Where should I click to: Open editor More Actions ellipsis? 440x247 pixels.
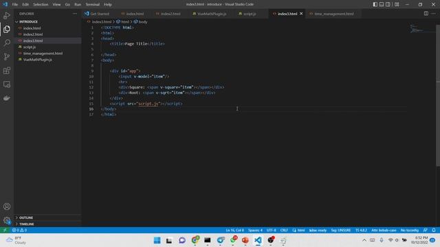point(434,14)
